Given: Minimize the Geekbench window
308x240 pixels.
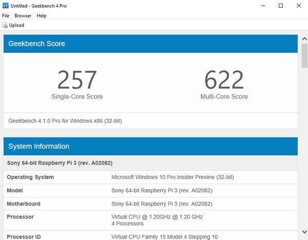Looking at the screenshot, I should pos(263,6).
